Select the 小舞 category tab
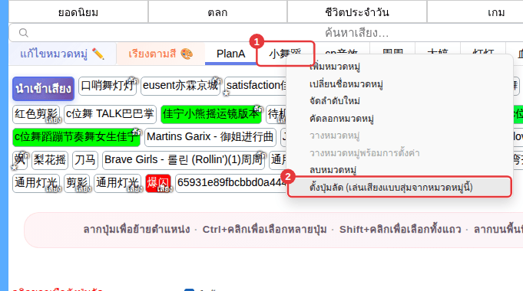 pos(285,53)
